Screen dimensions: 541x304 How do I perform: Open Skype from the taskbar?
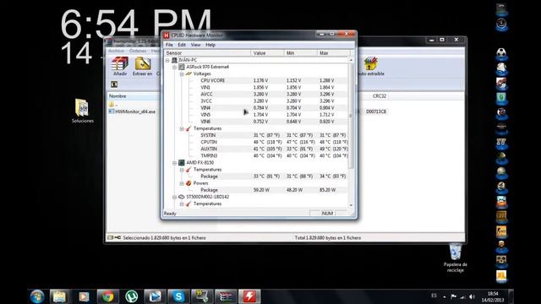[x=178, y=296]
